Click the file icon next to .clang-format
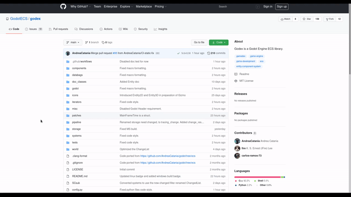Viewport: 351px width, 197px height. [68, 156]
